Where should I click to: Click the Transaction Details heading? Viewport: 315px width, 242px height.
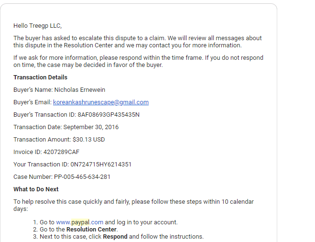[40, 77]
